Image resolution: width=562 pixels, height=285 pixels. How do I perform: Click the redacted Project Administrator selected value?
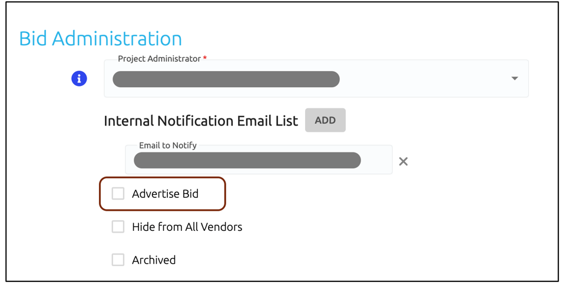tap(226, 79)
